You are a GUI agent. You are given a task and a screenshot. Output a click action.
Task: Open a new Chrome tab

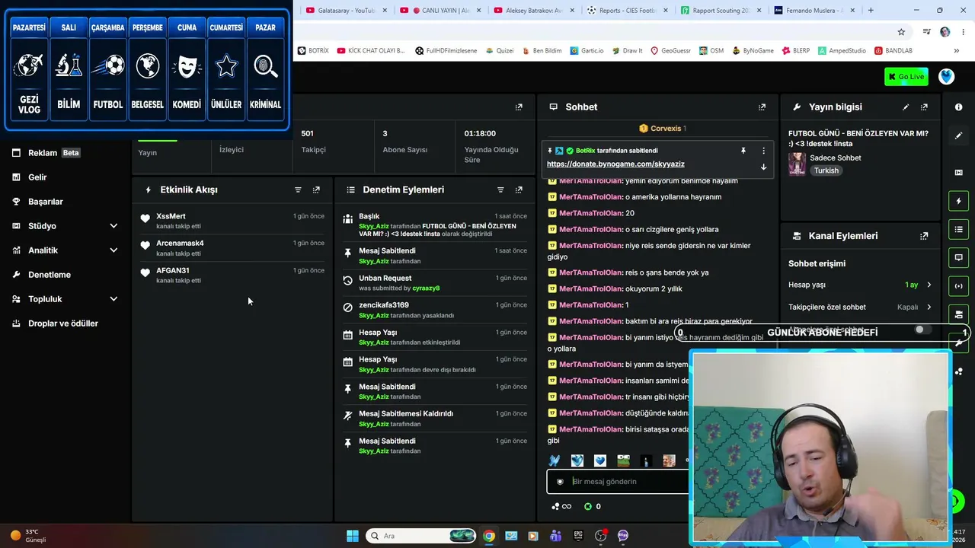pos(871,11)
